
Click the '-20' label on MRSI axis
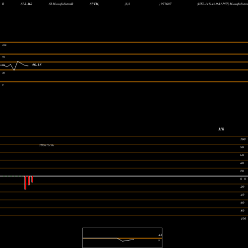click(x=242, y=187)
